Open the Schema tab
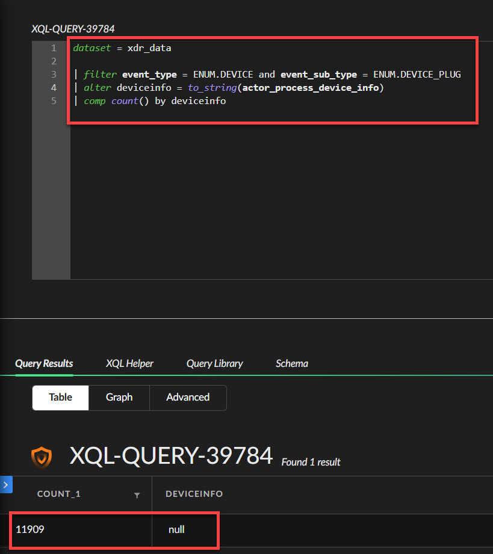Screen dimensions: 493x554 (292, 363)
